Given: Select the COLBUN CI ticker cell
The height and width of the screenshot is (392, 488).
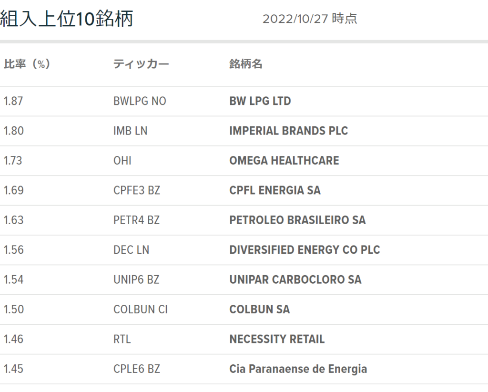Looking at the screenshot, I should pos(141,309).
